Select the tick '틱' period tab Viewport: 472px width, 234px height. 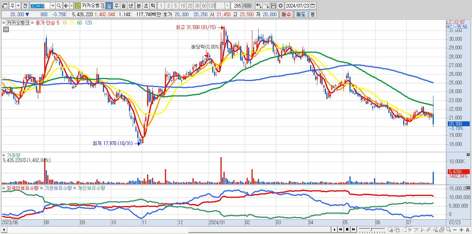tap(153, 6)
